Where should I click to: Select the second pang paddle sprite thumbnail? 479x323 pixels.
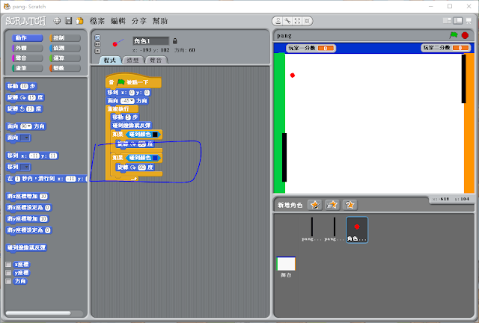[x=335, y=230]
